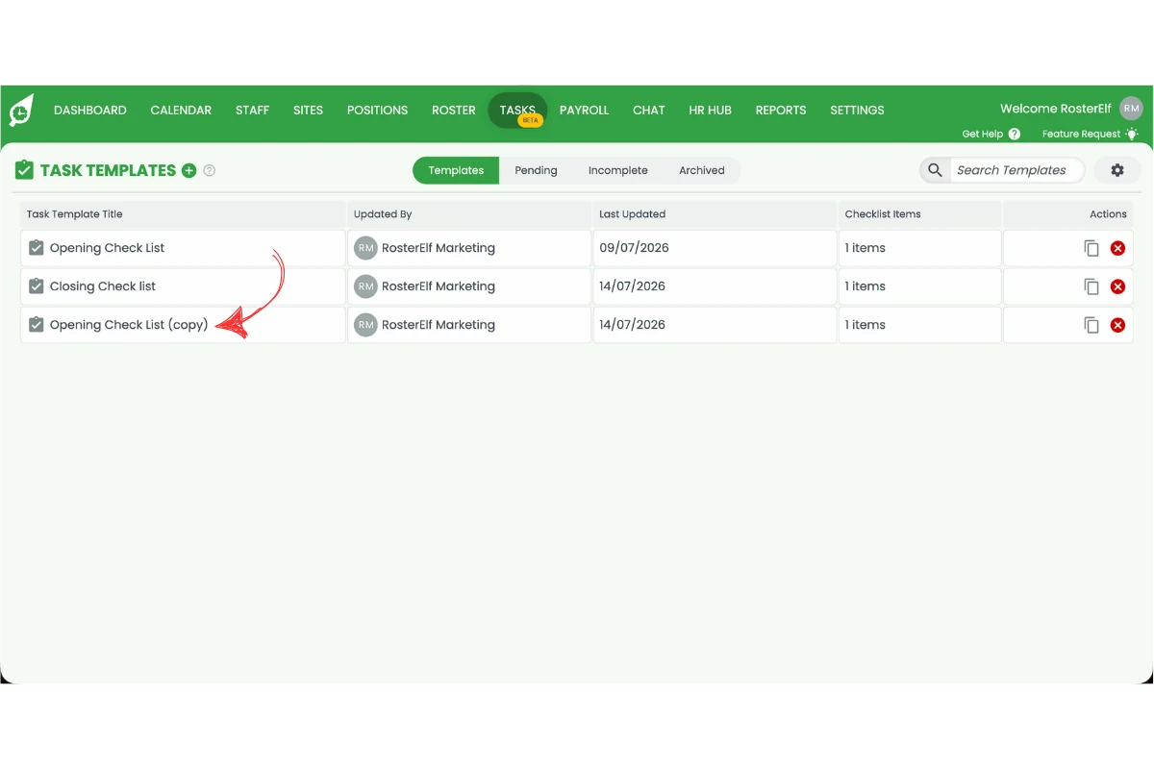Select the Templates tab
1154x769 pixels.
pos(456,170)
